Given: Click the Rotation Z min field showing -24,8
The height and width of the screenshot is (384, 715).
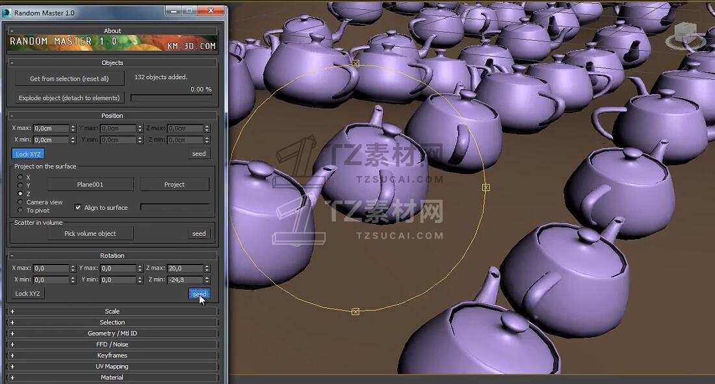Looking at the screenshot, I should point(185,279).
